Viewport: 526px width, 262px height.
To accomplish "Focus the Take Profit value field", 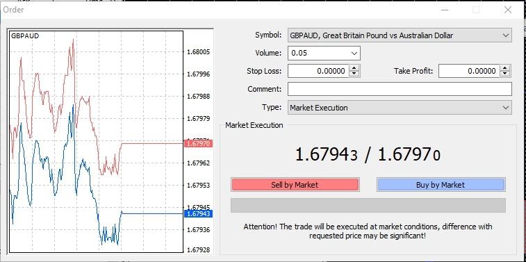I will 469,71.
